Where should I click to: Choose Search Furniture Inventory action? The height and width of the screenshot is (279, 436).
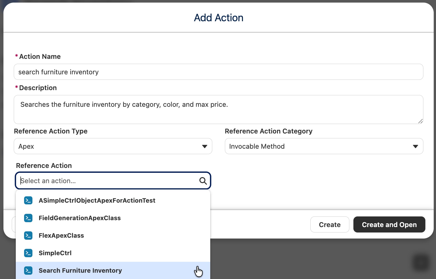[x=113, y=270]
